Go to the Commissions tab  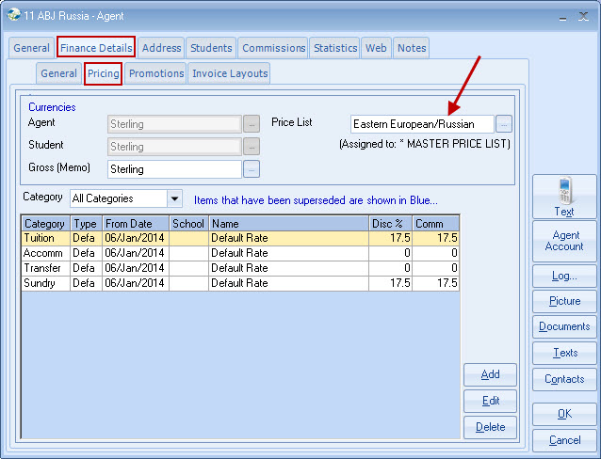[274, 48]
